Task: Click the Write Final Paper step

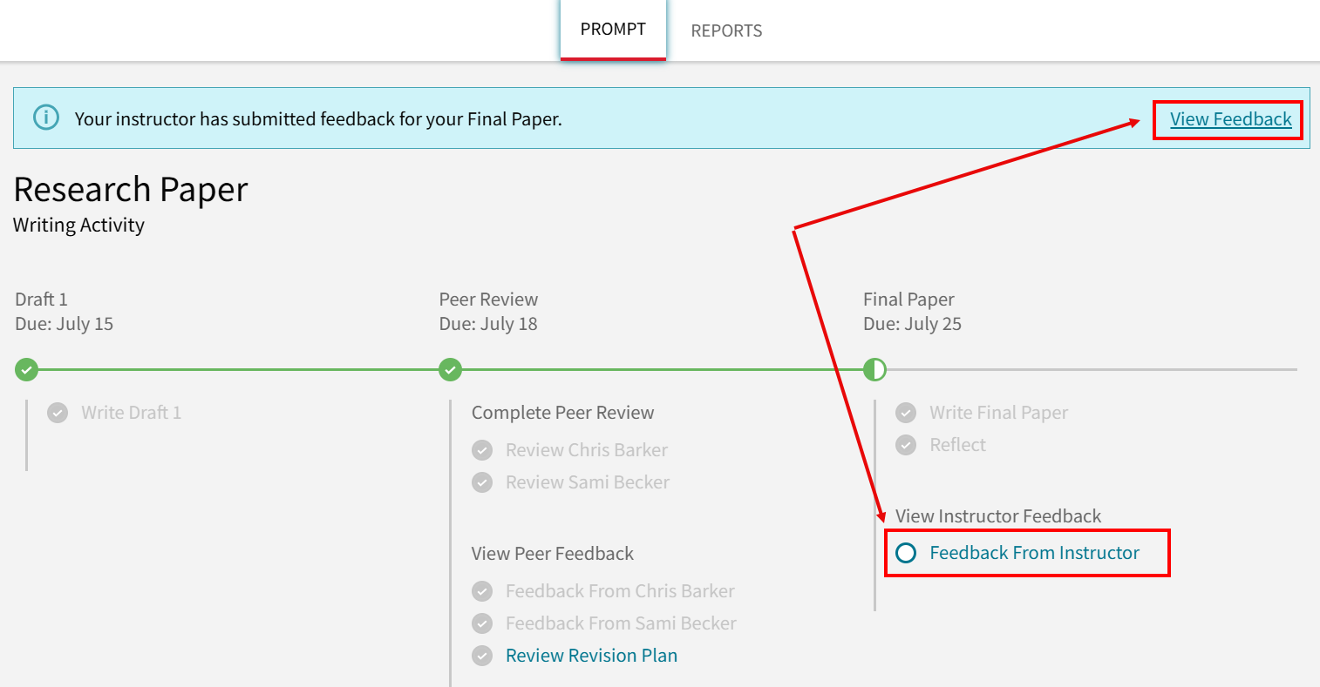Action: pyautogui.click(x=998, y=413)
